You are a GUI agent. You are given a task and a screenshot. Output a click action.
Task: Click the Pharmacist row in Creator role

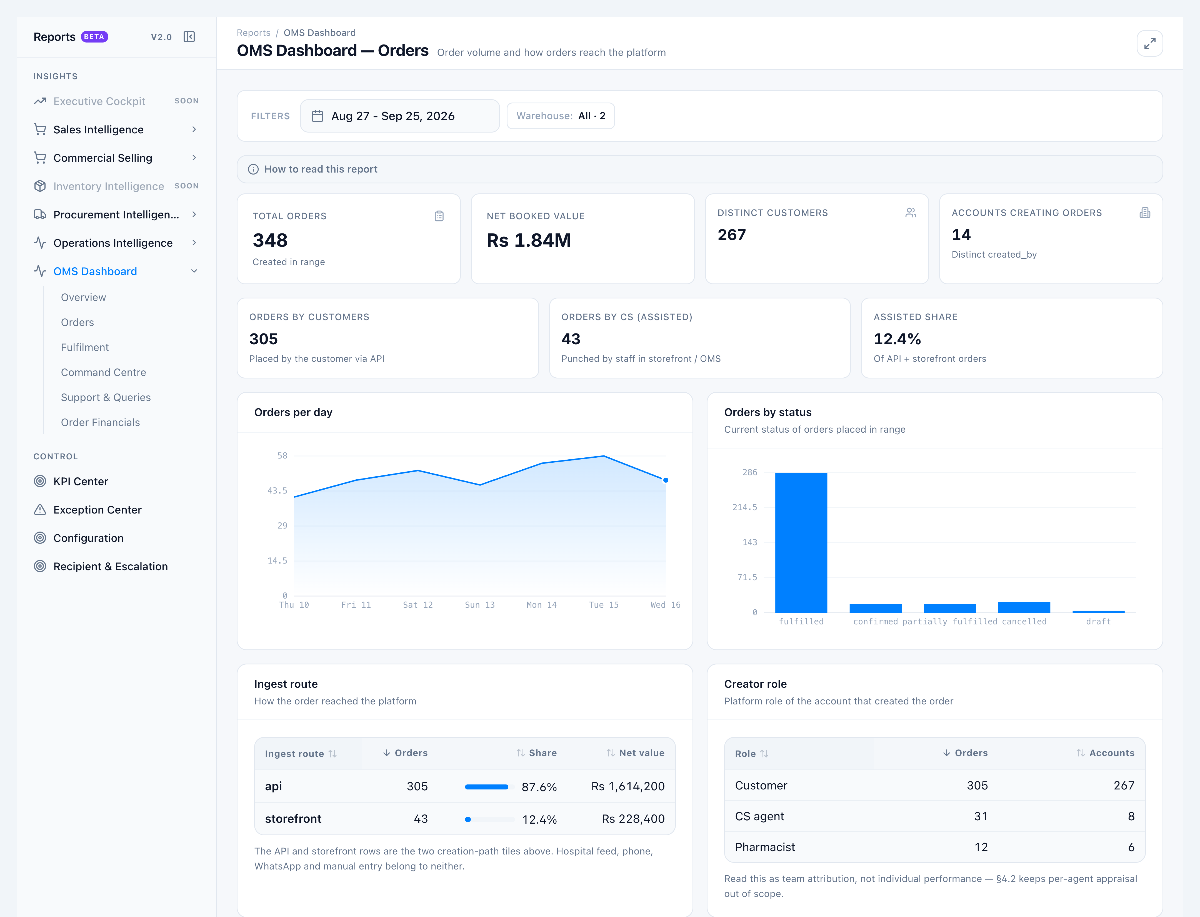934,847
